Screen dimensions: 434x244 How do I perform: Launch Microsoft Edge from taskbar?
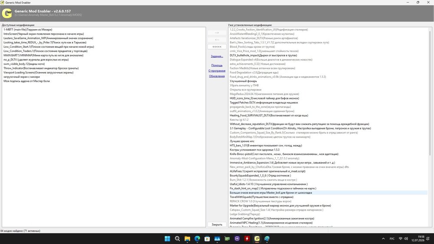click(x=197, y=238)
